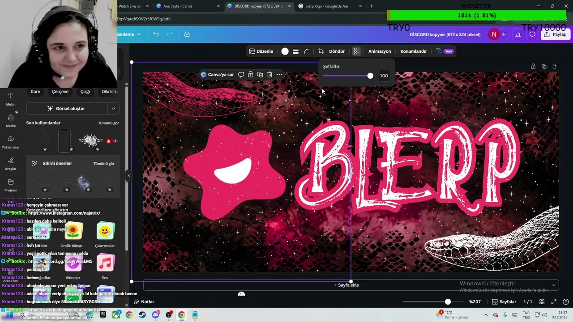
Task: Open the Marka brand sidebar tool
Action: 11,121
